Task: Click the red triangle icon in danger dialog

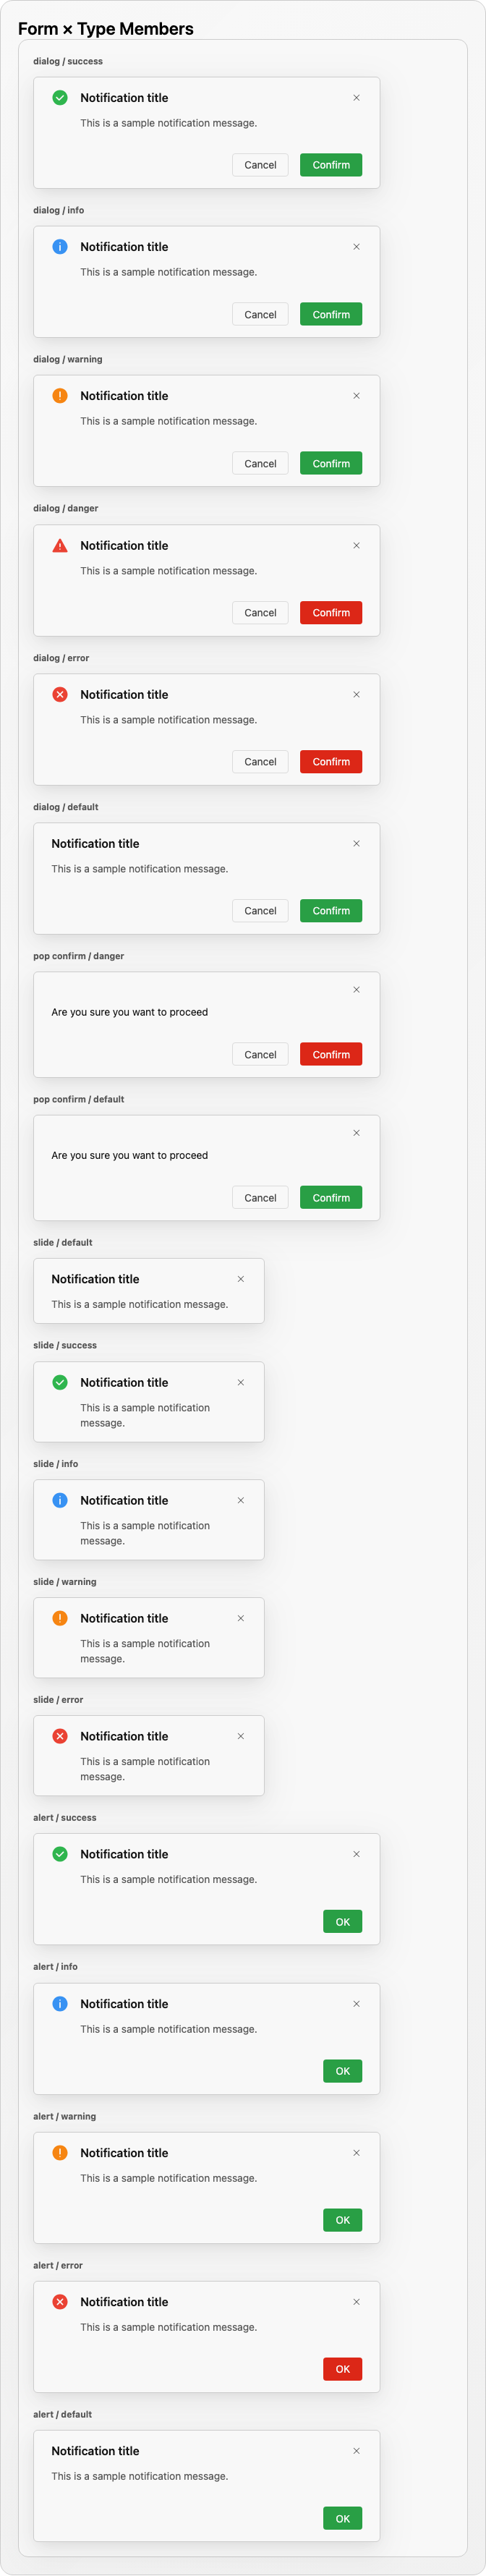Action: [60, 545]
